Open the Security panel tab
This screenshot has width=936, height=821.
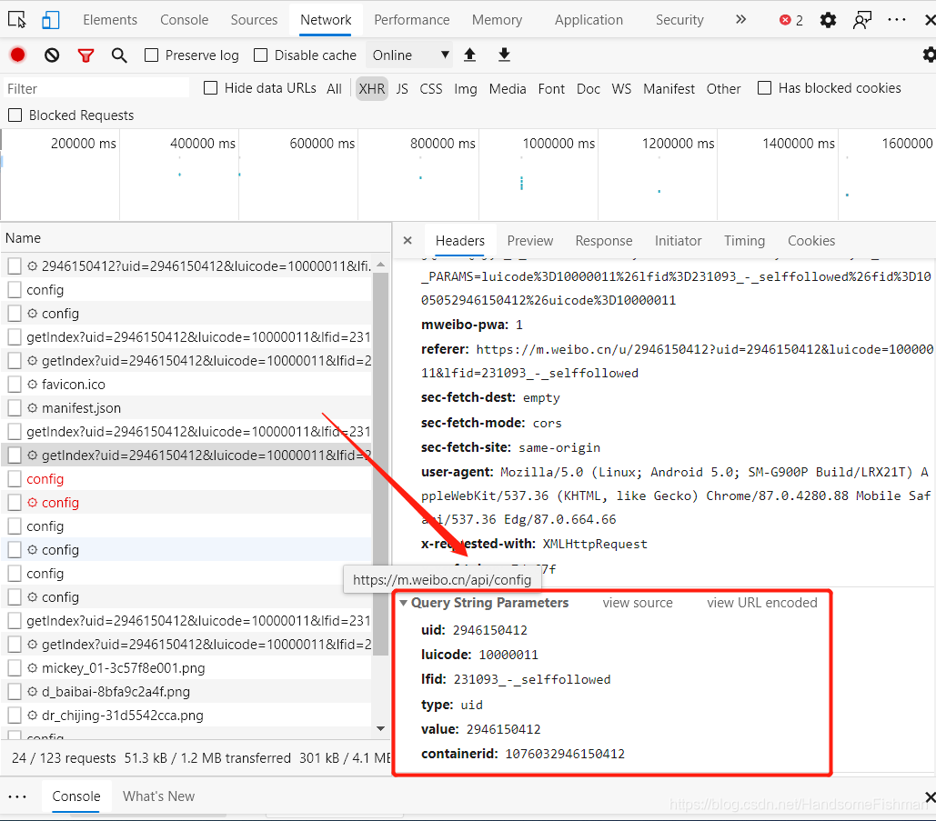(679, 20)
